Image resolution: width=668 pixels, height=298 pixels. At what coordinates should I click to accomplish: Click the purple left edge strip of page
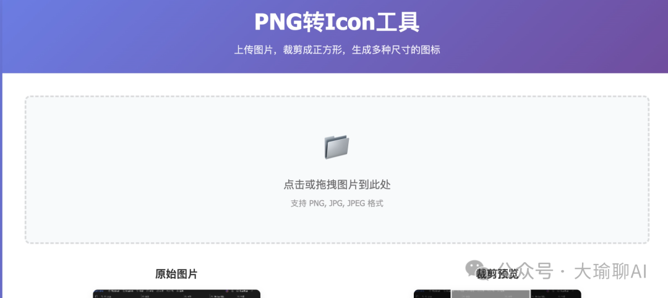pyautogui.click(x=1, y=185)
